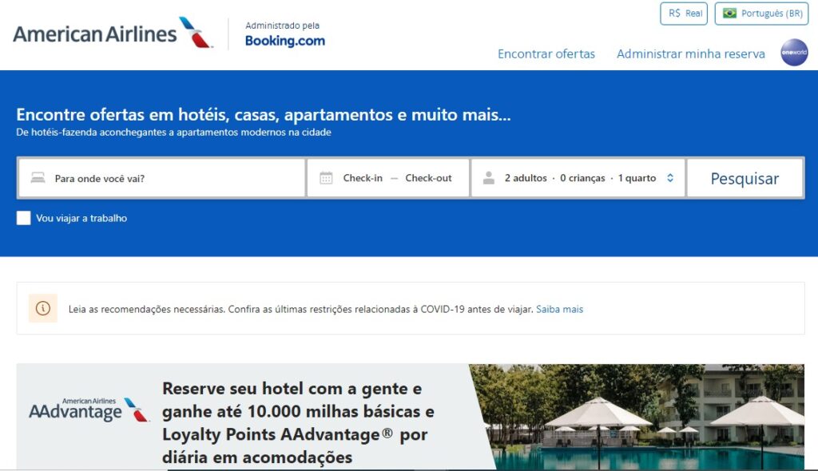Image resolution: width=818 pixels, height=471 pixels.
Task: Open the Booking.com logo link
Action: coord(285,41)
